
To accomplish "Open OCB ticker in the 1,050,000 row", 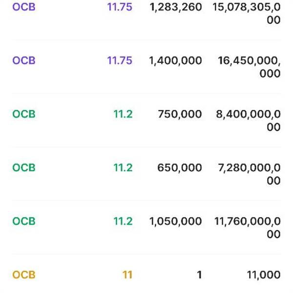I will pos(24,221).
